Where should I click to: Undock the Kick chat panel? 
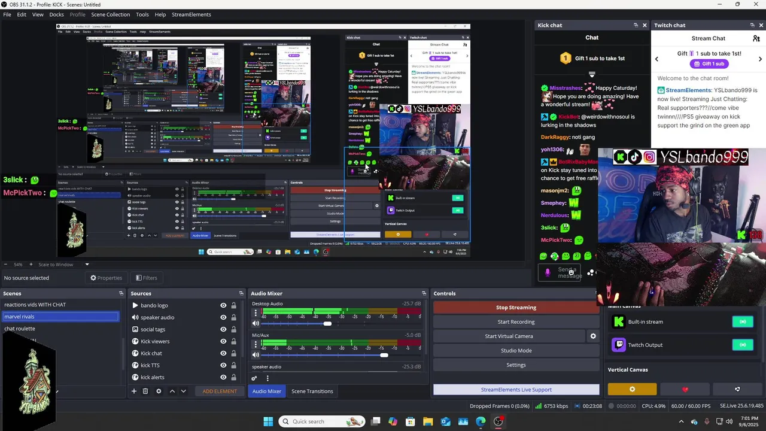(x=636, y=25)
